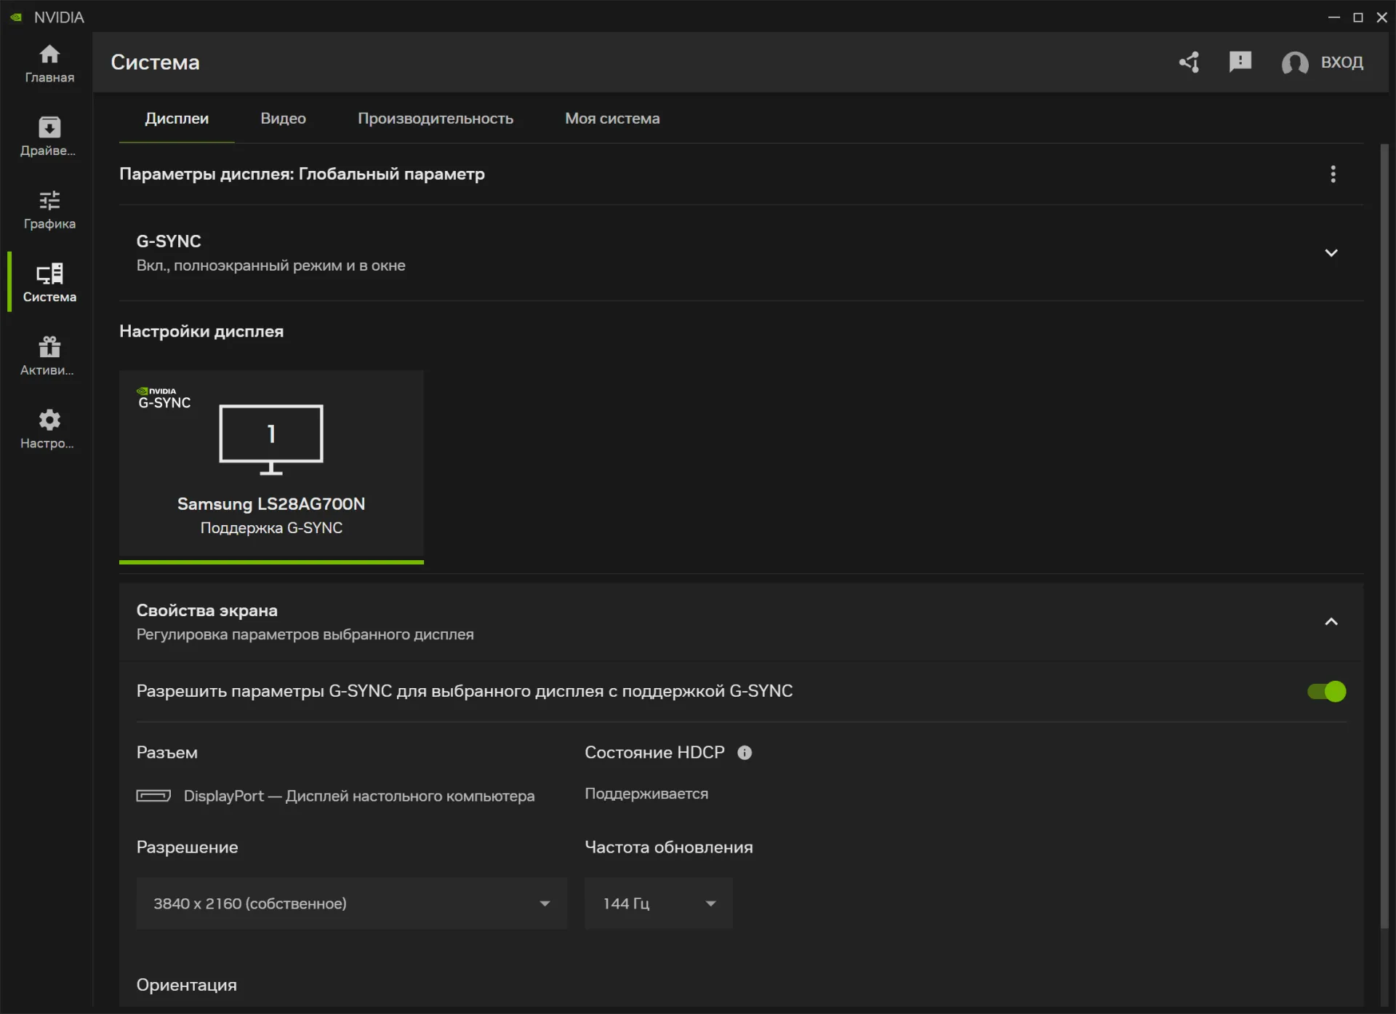The image size is (1396, 1014).
Task: Toggle G-SYNC parameters for selected display
Action: tap(1327, 691)
